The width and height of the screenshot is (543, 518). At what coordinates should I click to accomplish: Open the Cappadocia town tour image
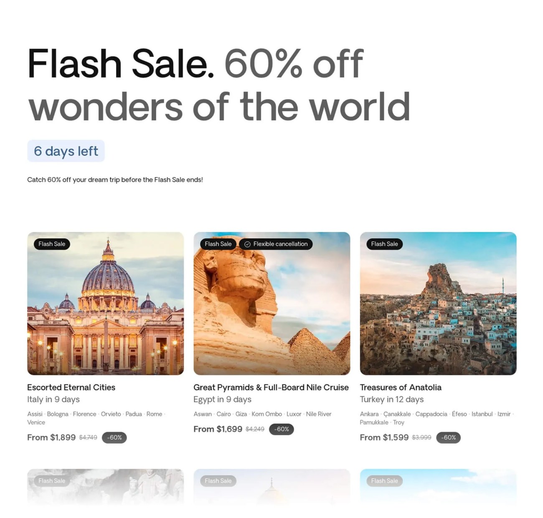438,303
